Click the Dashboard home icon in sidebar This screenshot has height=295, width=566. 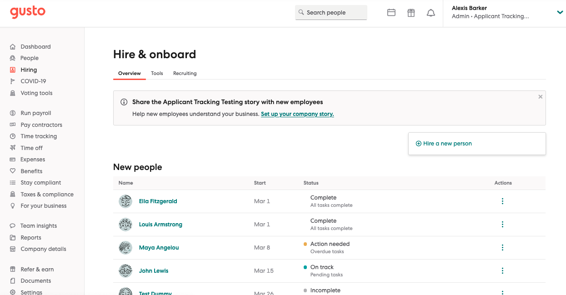[13, 47]
